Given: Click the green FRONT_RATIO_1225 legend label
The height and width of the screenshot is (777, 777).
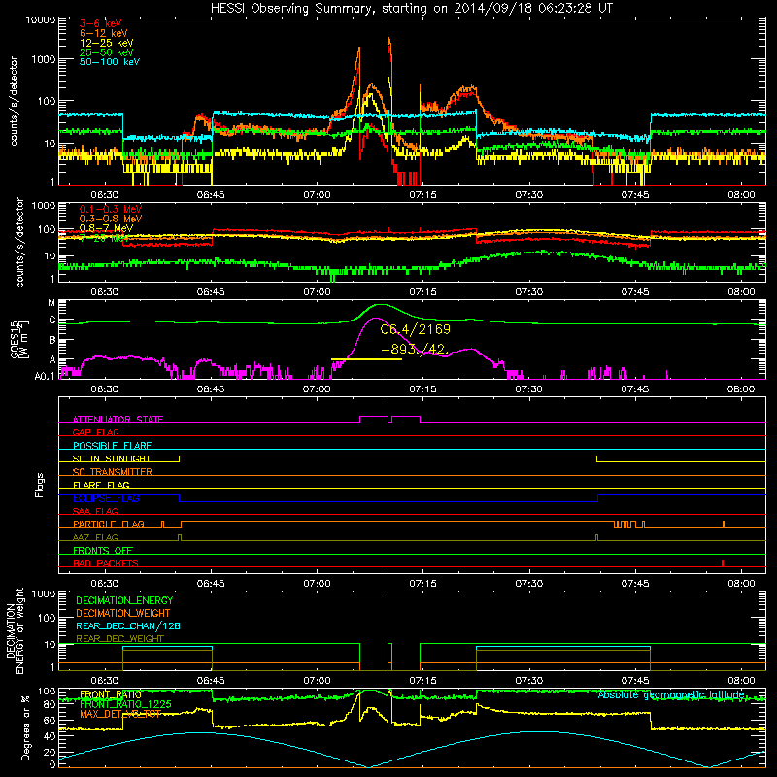Looking at the screenshot, I should 125,704.
